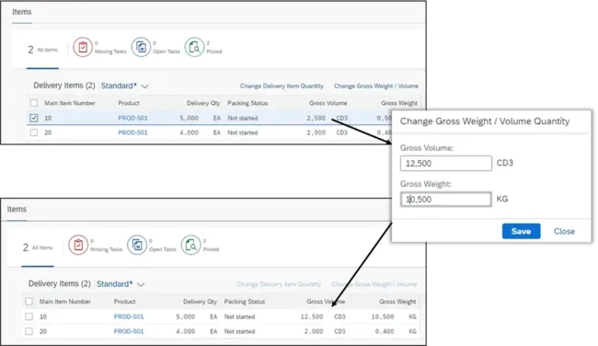Viewport: 598px width, 346px height.
Task: Click 12.500 gross volume cell in lower table
Action: pyautogui.click(x=312, y=317)
